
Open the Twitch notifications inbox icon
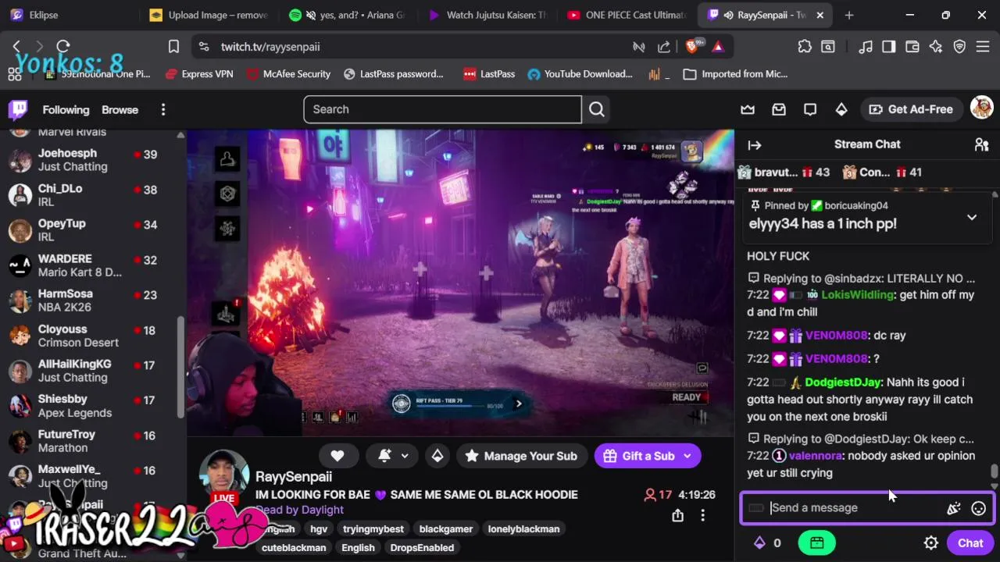click(779, 109)
